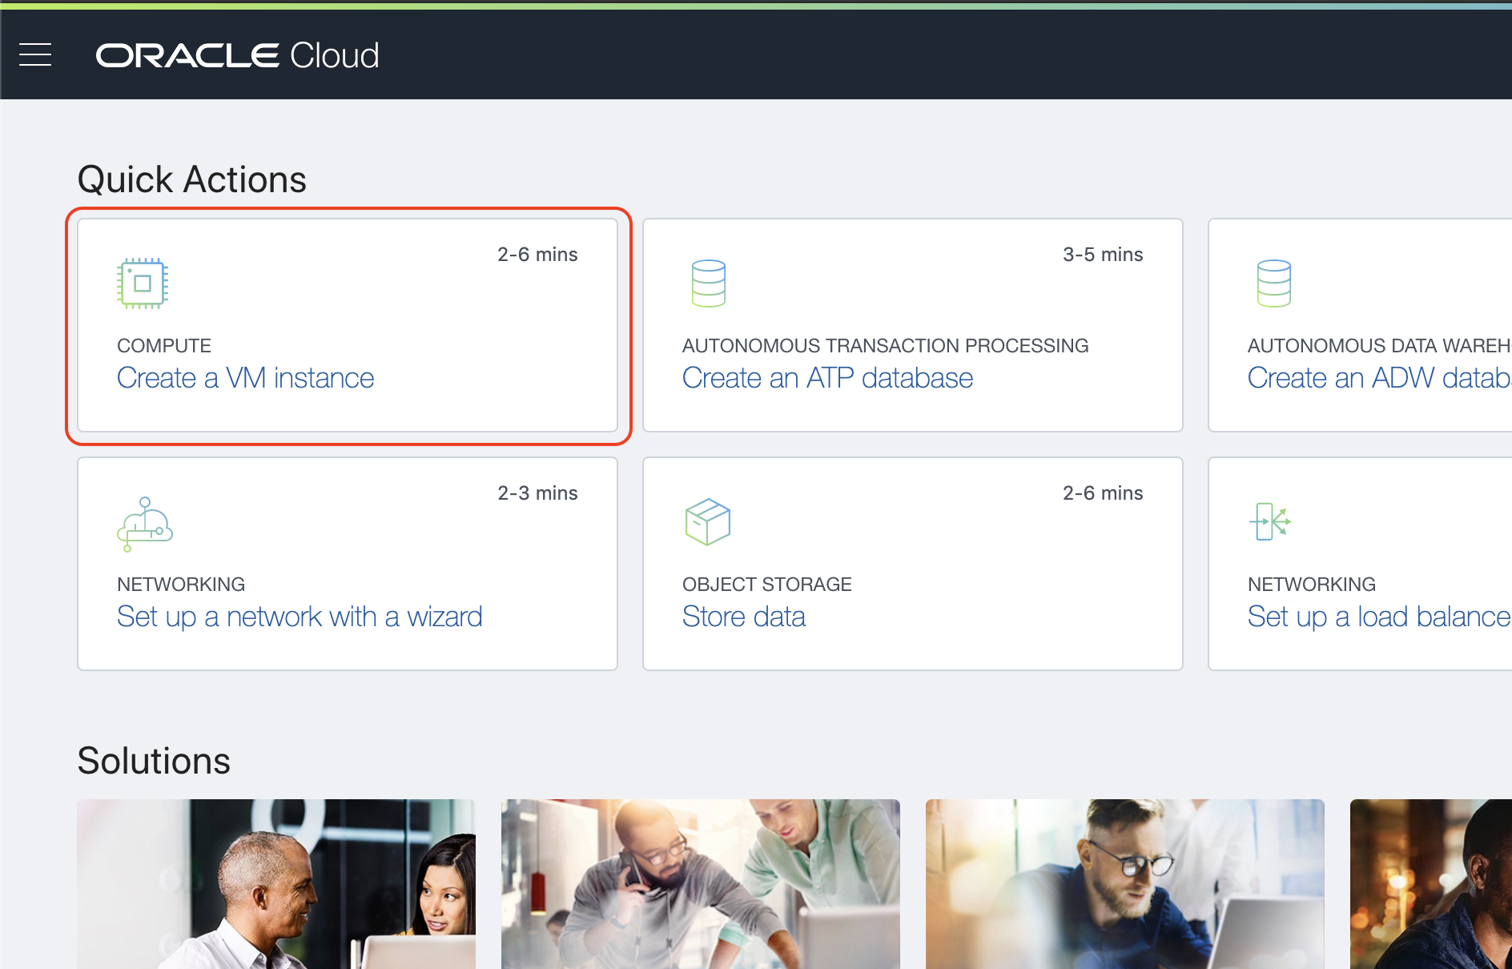1512x969 pixels.
Task: Click the load balancer icon
Action: coord(1270,521)
